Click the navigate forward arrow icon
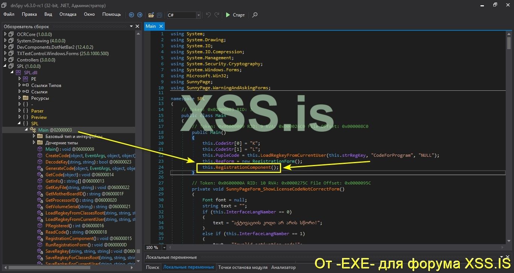Screen dimensions: 514x273 140,15
